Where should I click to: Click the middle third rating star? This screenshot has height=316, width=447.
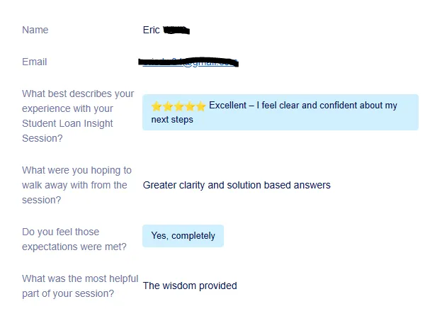pyautogui.click(x=179, y=106)
